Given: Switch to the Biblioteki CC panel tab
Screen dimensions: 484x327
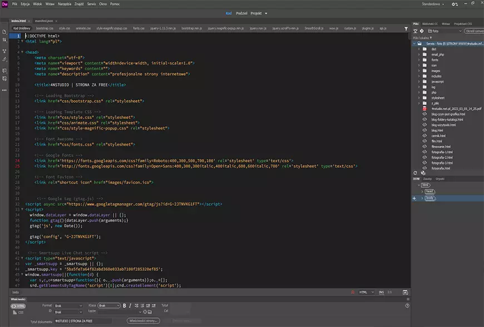Looking at the screenshot, I should pos(430,24).
